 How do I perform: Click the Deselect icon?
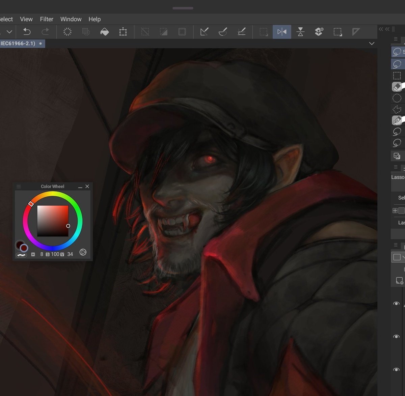pos(145,32)
